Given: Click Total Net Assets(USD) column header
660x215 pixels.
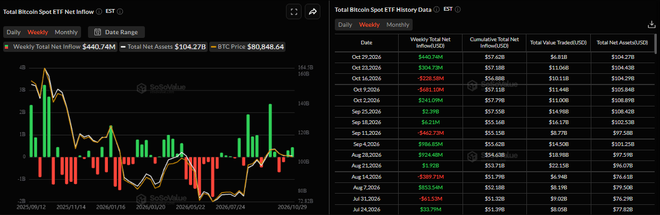Looking at the screenshot, I should (621, 42).
